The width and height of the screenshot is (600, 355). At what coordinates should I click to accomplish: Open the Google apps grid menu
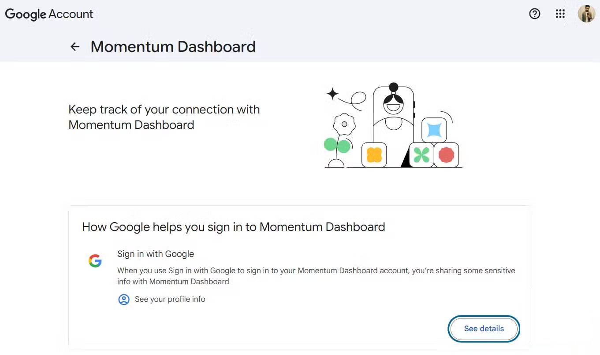click(x=560, y=14)
